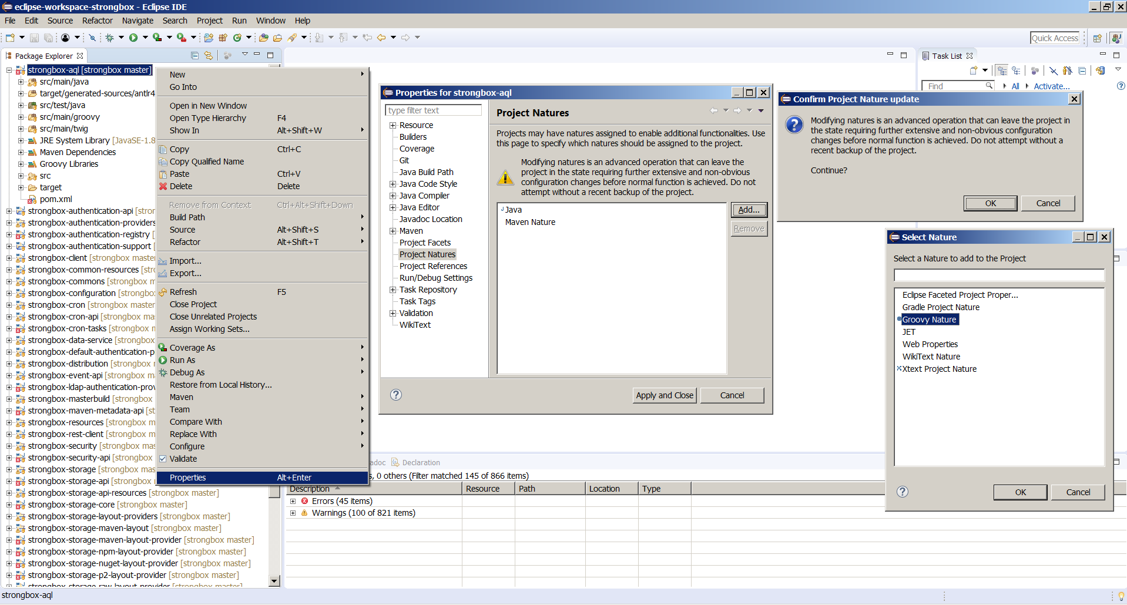Click the Save All toolbar icon

coord(48,38)
